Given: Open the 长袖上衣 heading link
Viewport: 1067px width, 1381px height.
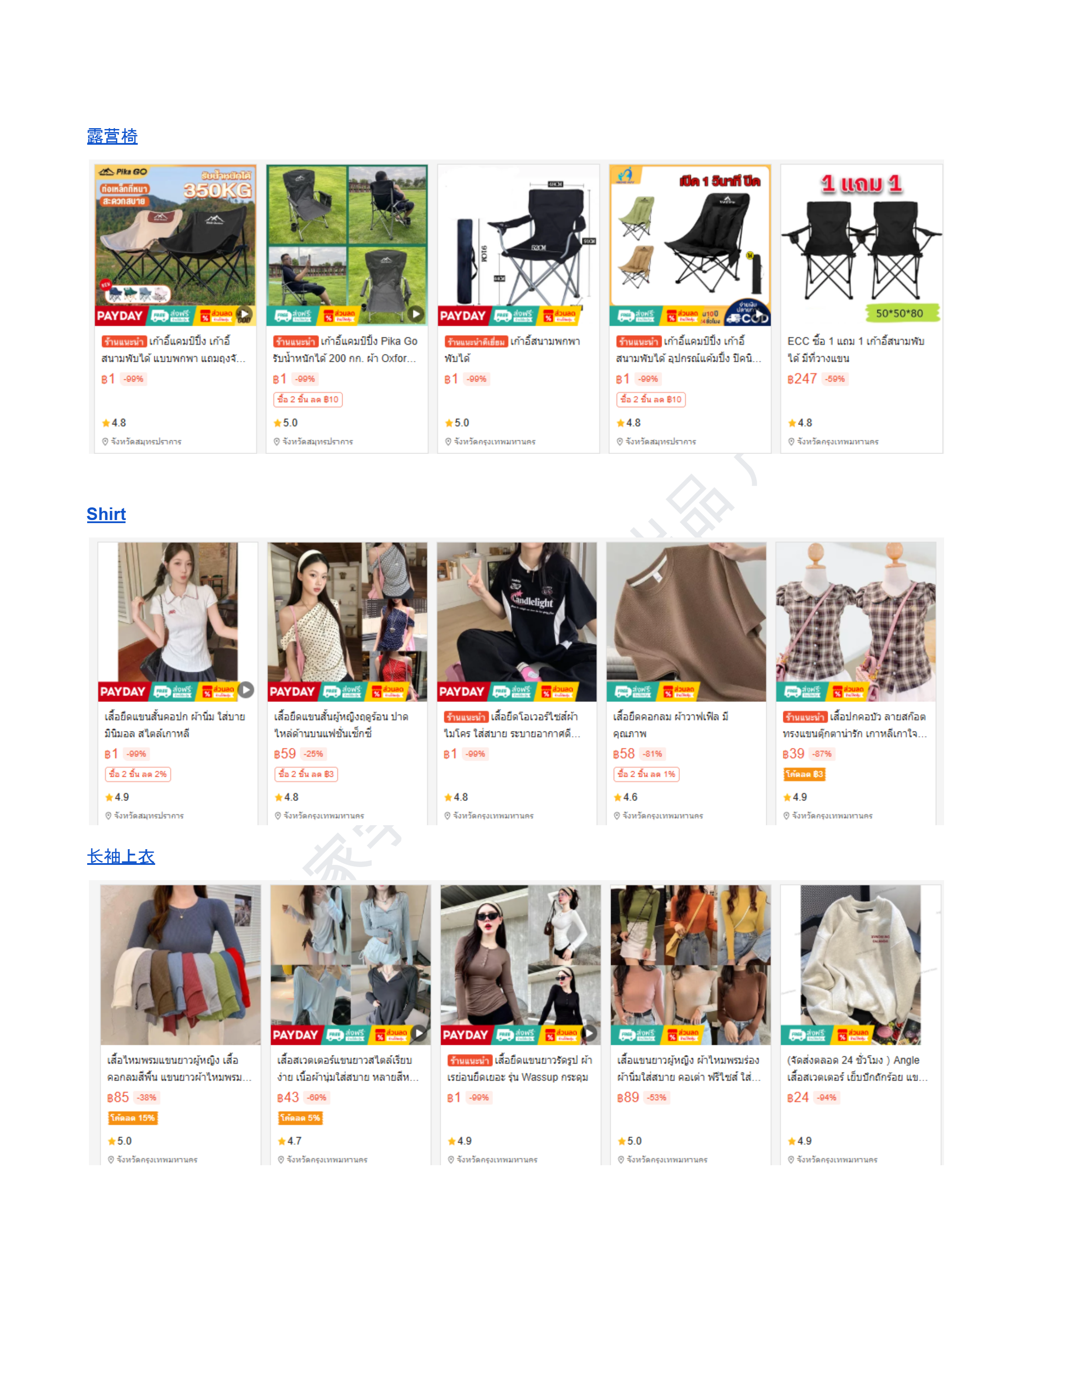Looking at the screenshot, I should click(x=121, y=856).
